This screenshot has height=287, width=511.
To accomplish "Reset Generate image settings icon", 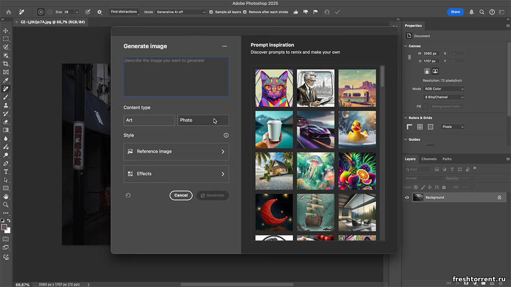I will [128, 195].
